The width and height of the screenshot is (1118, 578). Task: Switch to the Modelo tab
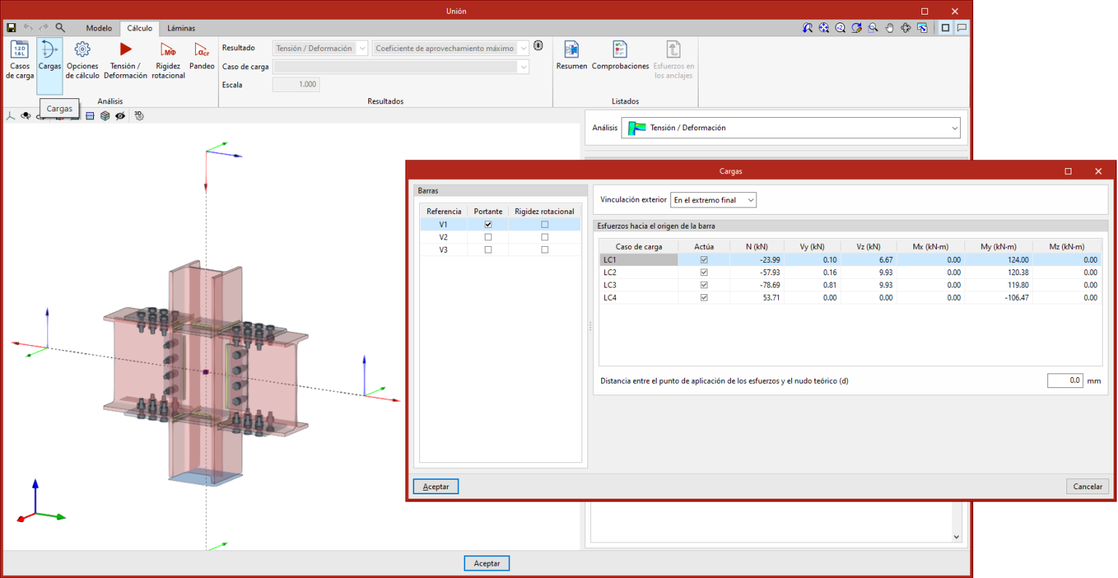click(x=99, y=28)
